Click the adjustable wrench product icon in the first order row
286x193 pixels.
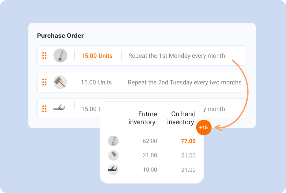60,55
